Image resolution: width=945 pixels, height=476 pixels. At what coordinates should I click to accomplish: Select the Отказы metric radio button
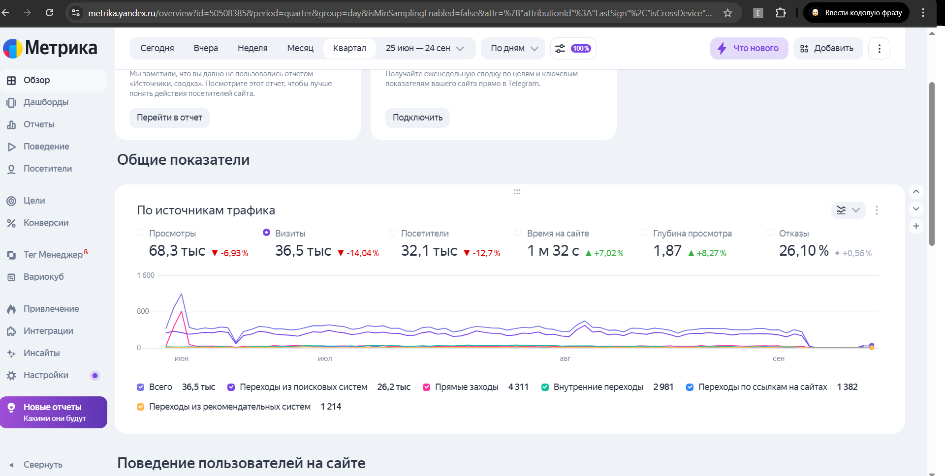click(770, 233)
